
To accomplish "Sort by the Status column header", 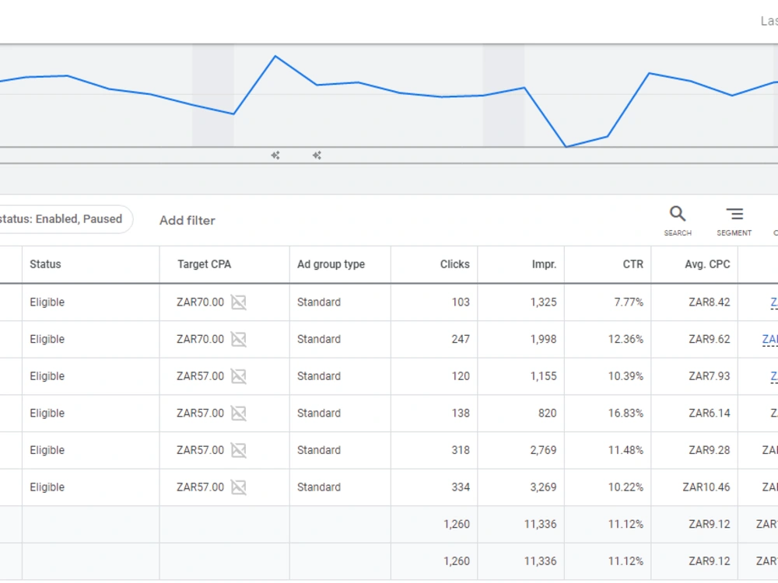I will pyautogui.click(x=45, y=264).
